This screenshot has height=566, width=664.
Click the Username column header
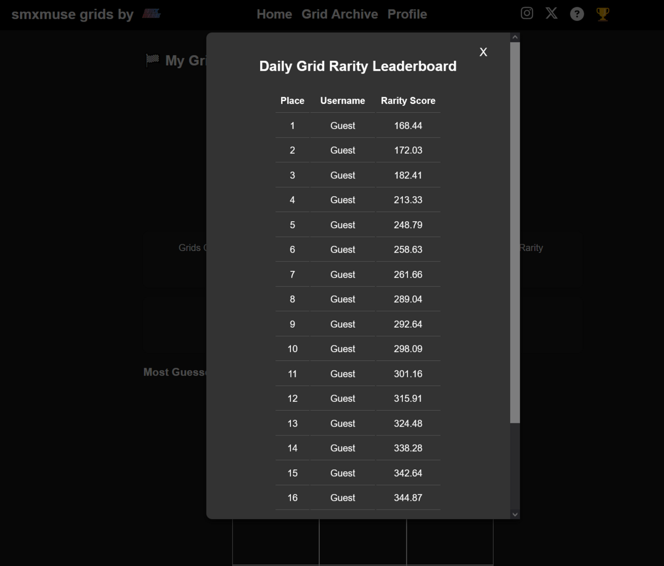coord(343,101)
